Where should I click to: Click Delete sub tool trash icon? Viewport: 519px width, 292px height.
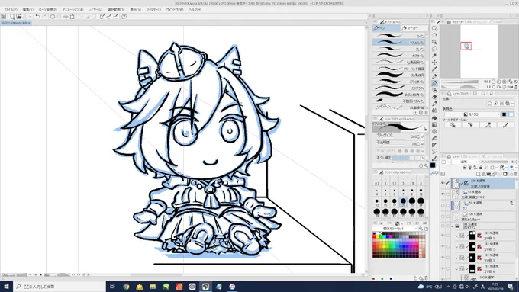pyautogui.click(x=427, y=112)
